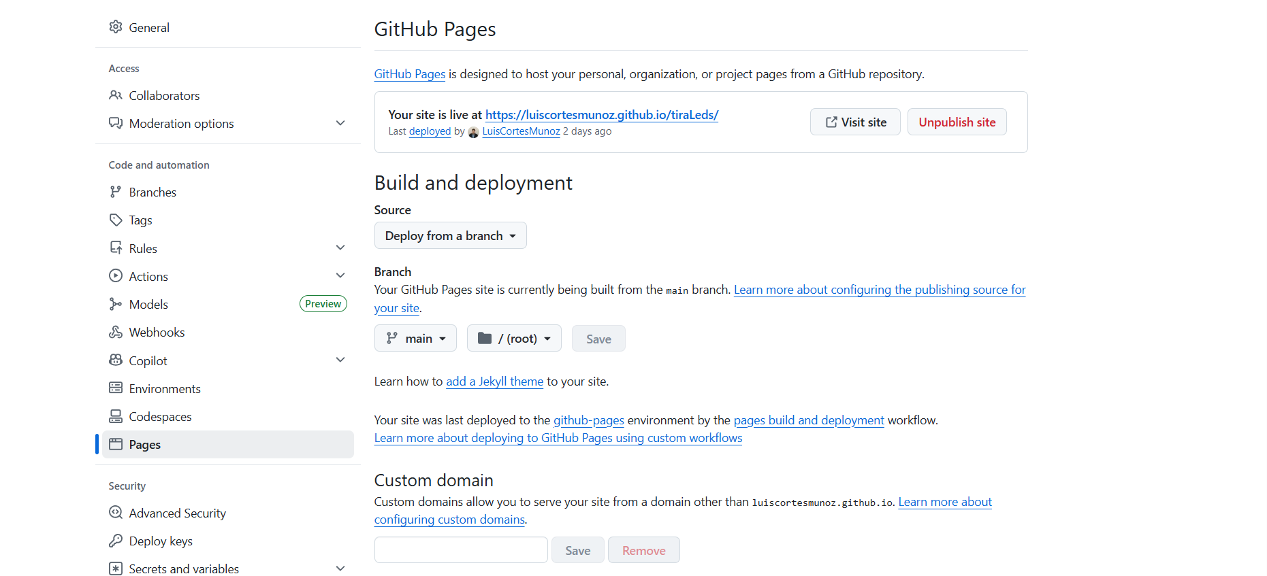Click the Pages browser icon

click(116, 444)
